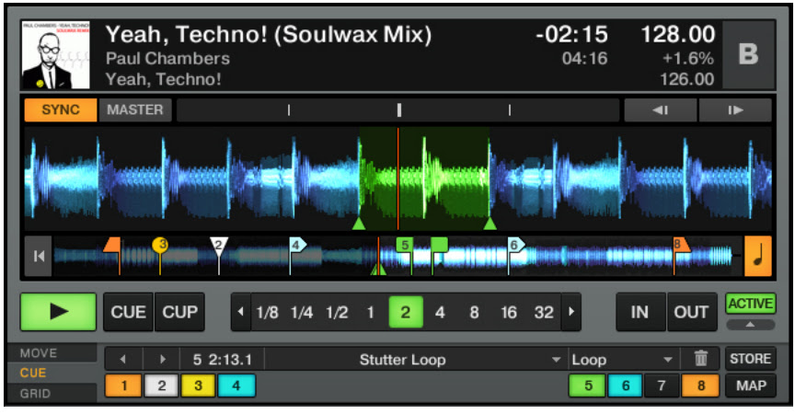
Task: Delete cue point with trash icon
Action: [x=701, y=360]
